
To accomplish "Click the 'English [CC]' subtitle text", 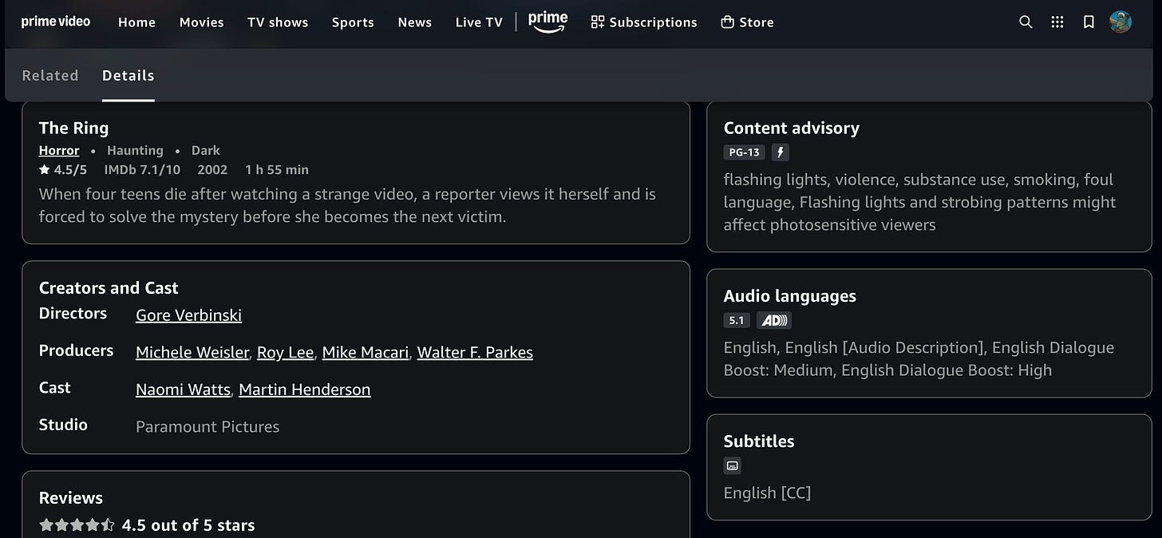I will [767, 493].
